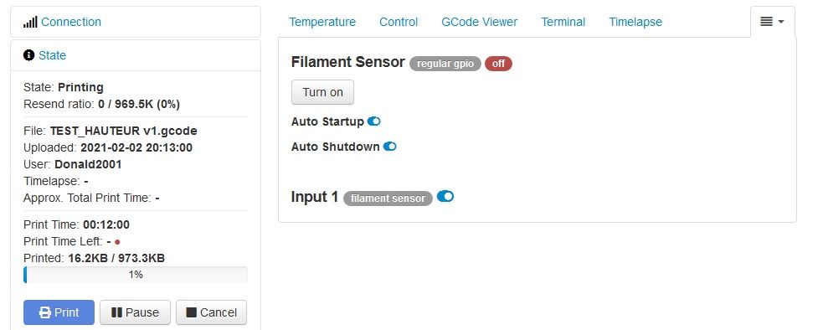Screen dimensions: 823x330
Task: Click the Turn on button
Action: point(323,92)
